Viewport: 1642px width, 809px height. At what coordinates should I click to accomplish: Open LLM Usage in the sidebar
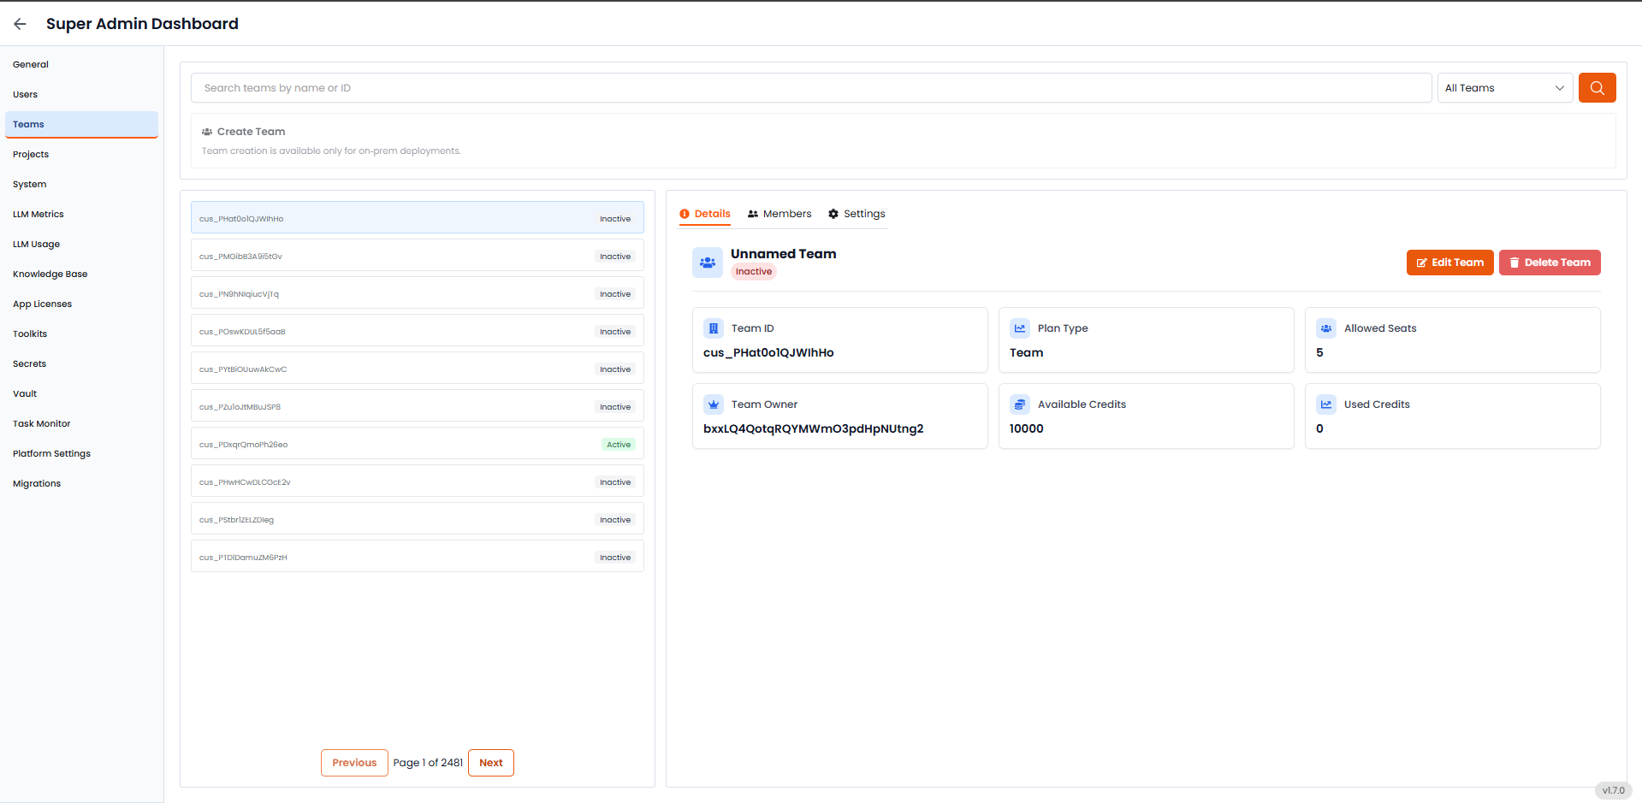(81, 244)
